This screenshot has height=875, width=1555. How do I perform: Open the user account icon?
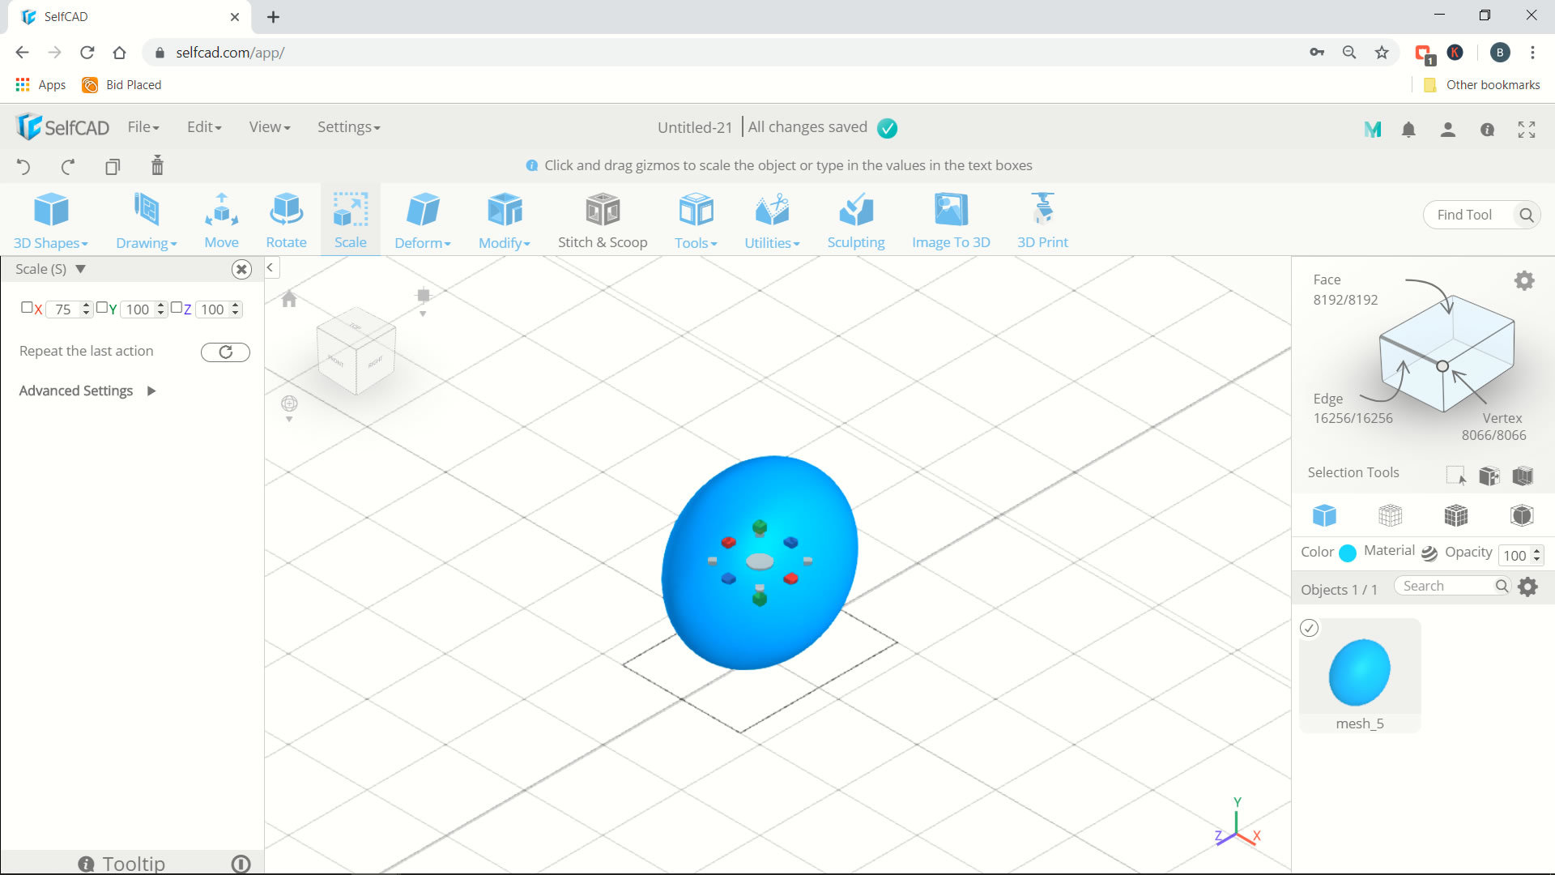tap(1448, 130)
